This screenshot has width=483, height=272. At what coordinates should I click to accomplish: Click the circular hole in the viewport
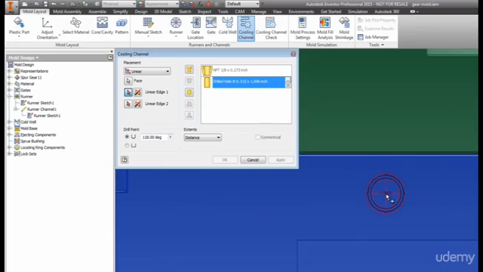[x=386, y=193]
